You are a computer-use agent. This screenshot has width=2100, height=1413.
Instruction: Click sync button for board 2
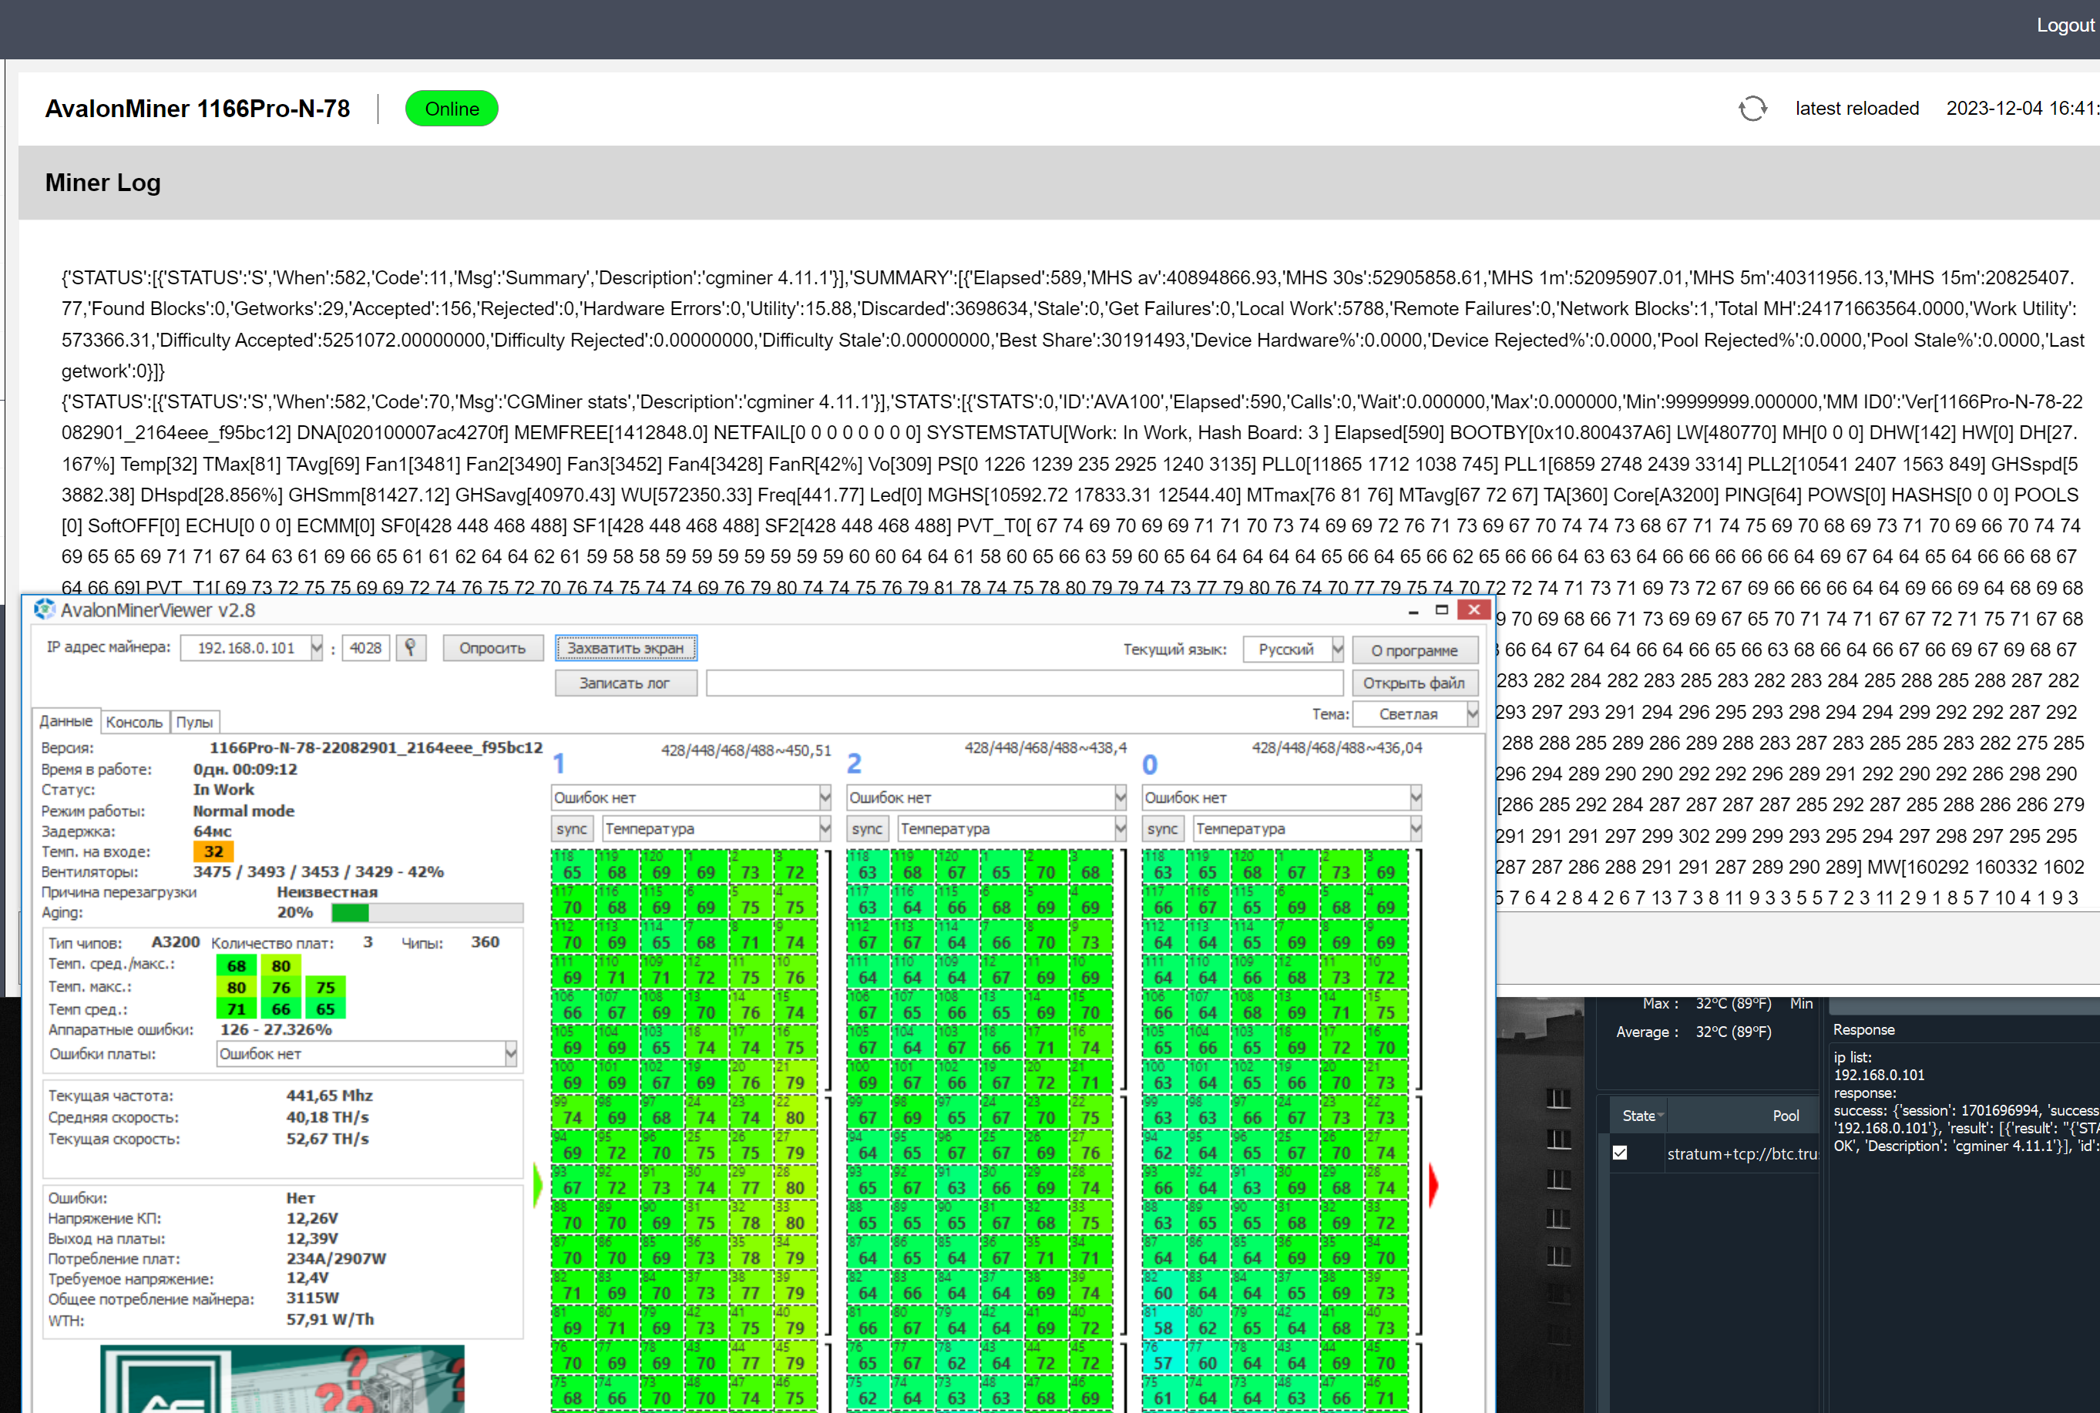tap(867, 828)
